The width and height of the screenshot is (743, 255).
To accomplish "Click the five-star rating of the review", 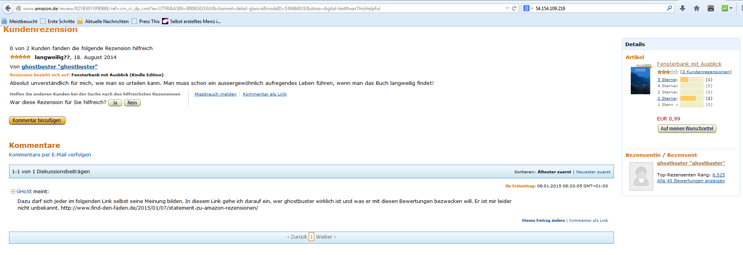I will 20,57.
